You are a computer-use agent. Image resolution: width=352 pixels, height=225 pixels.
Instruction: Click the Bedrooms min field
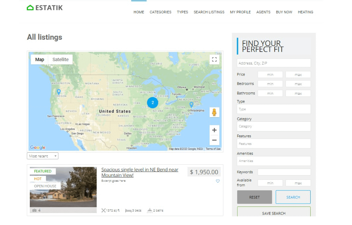coord(270,84)
